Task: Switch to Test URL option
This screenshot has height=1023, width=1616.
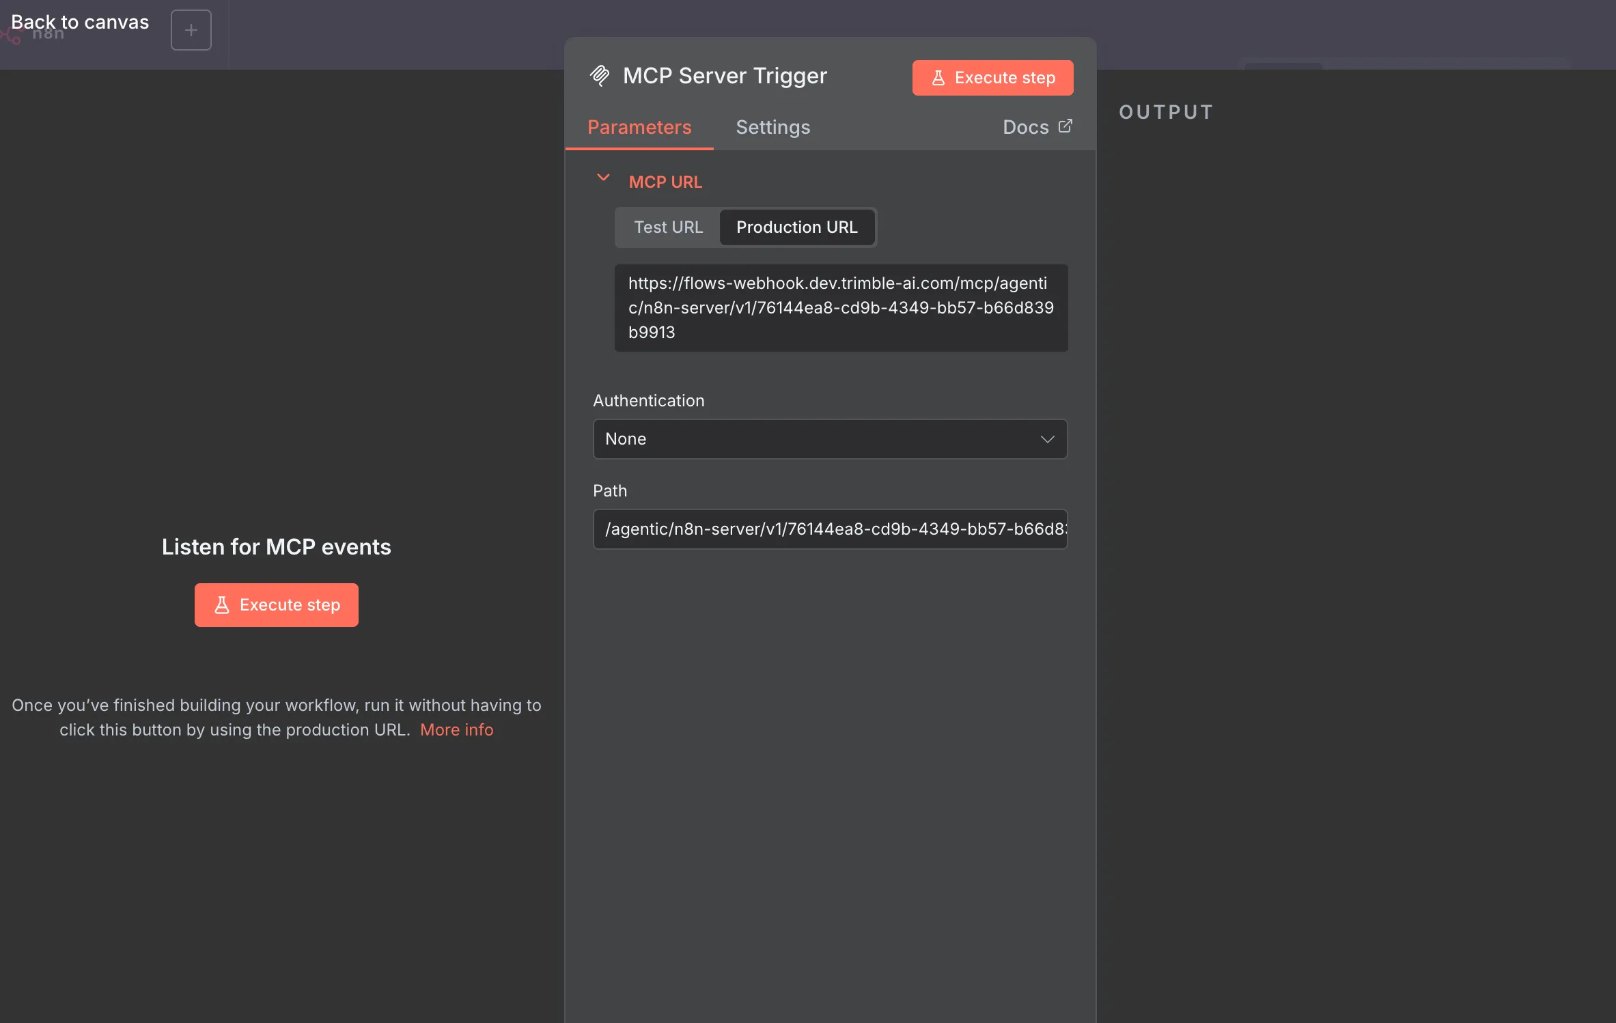Action: point(668,227)
